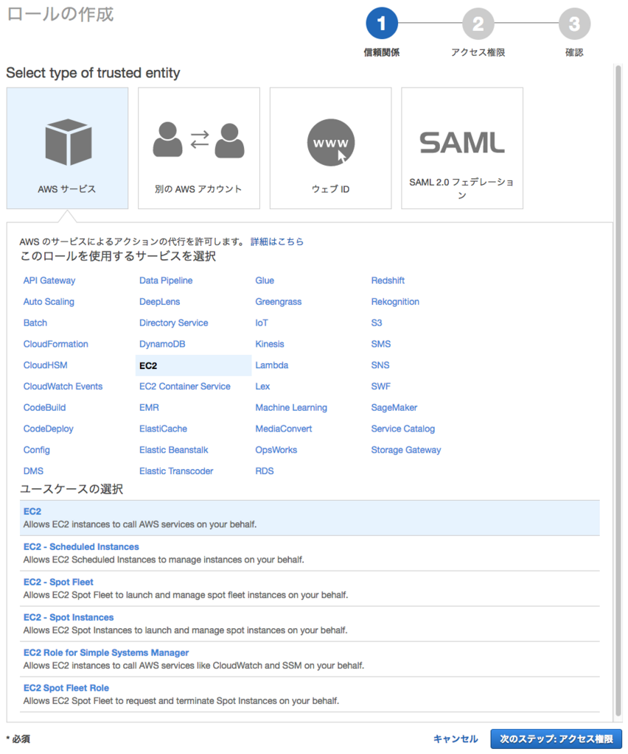
Task: Choose the Batch service
Action: pyautogui.click(x=35, y=323)
